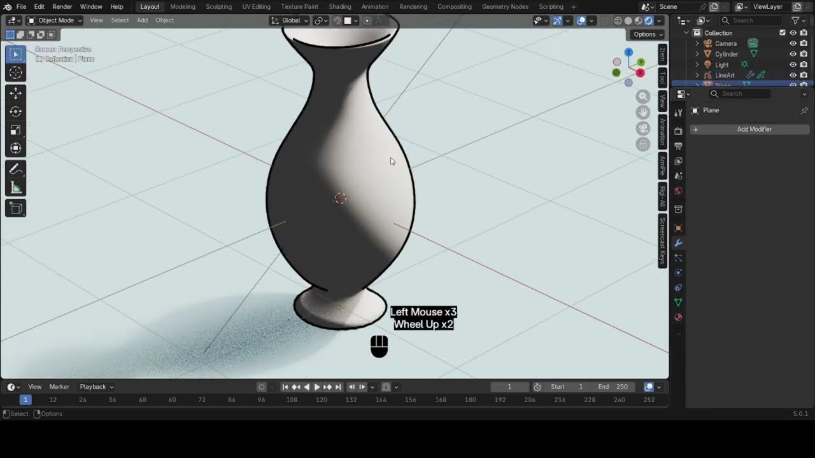Pin the Plane properties with pin icon

point(804,110)
